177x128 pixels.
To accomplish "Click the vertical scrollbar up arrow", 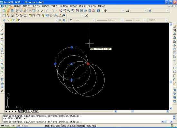I will tap(171, 24).
